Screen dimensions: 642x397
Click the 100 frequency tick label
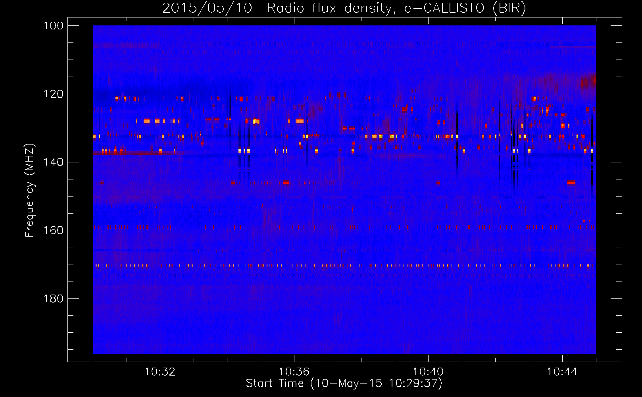coord(53,26)
